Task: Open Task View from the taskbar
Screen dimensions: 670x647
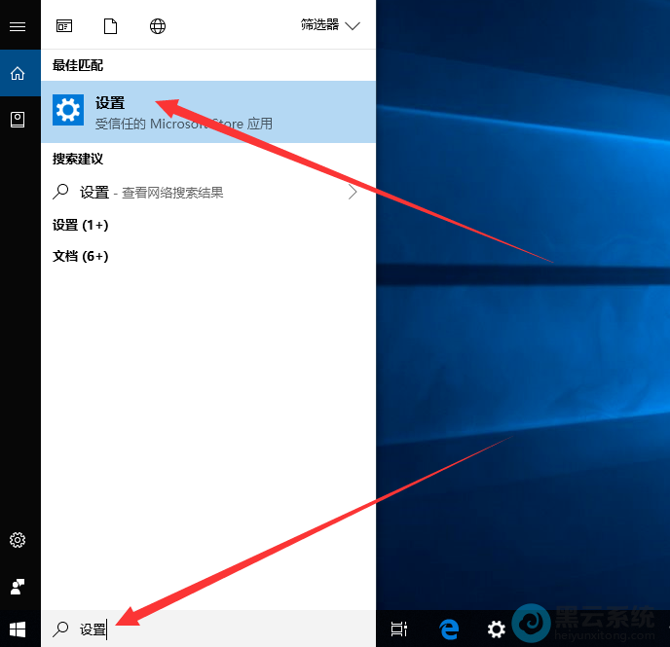Action: (x=398, y=629)
